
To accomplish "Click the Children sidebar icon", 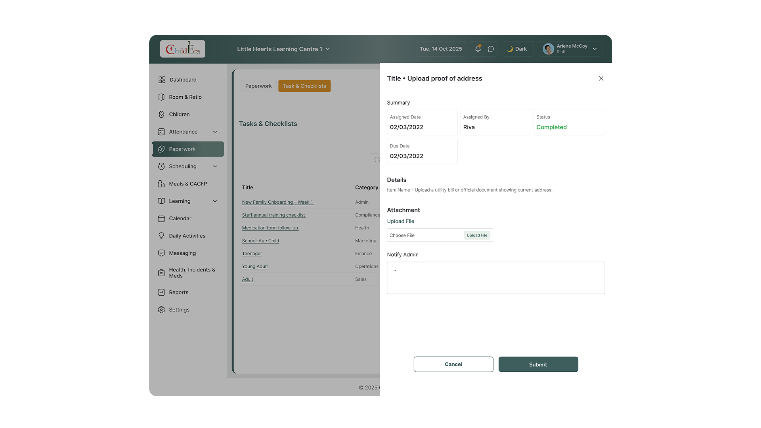I will [161, 115].
